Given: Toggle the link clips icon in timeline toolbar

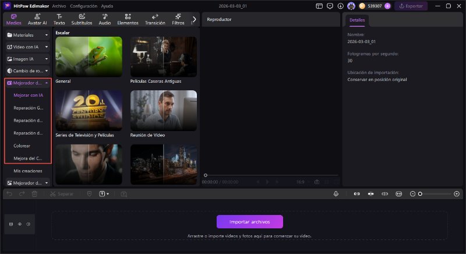Looking at the screenshot, I should (356, 193).
